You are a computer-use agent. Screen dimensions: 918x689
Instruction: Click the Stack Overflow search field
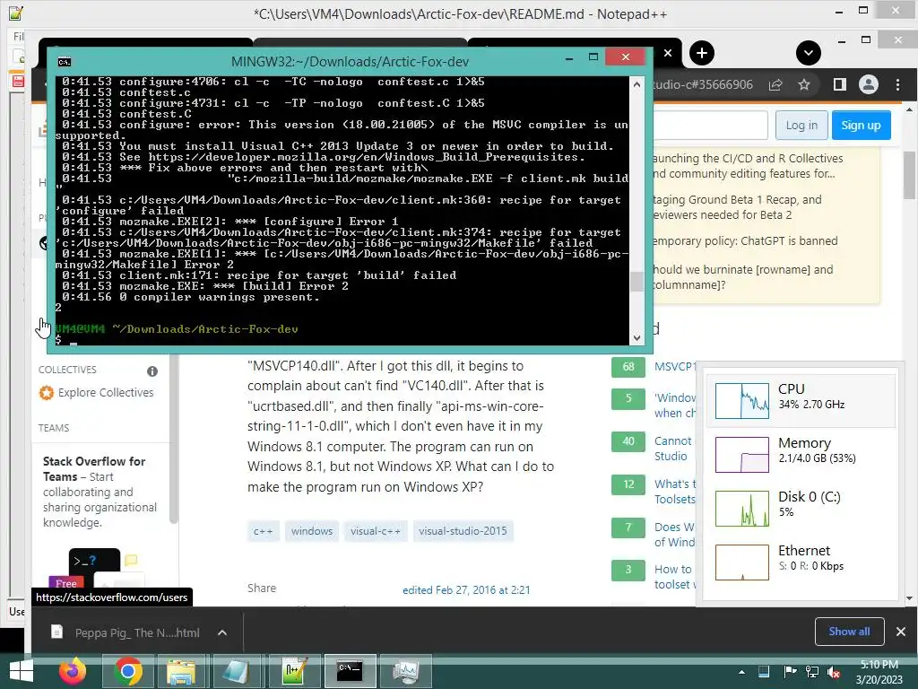pos(710,126)
